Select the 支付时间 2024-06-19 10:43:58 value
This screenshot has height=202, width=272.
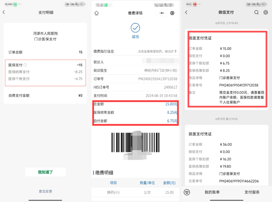pos(161,96)
